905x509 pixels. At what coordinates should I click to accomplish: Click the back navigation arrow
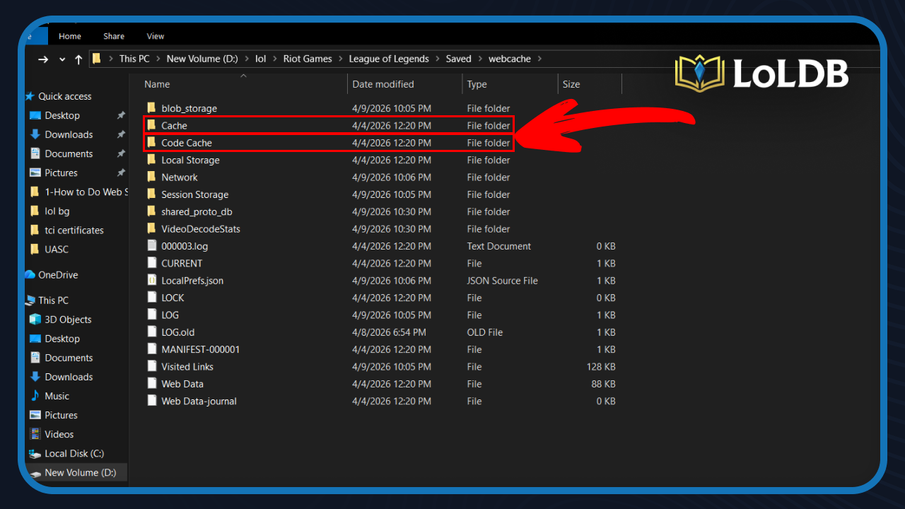(44, 59)
